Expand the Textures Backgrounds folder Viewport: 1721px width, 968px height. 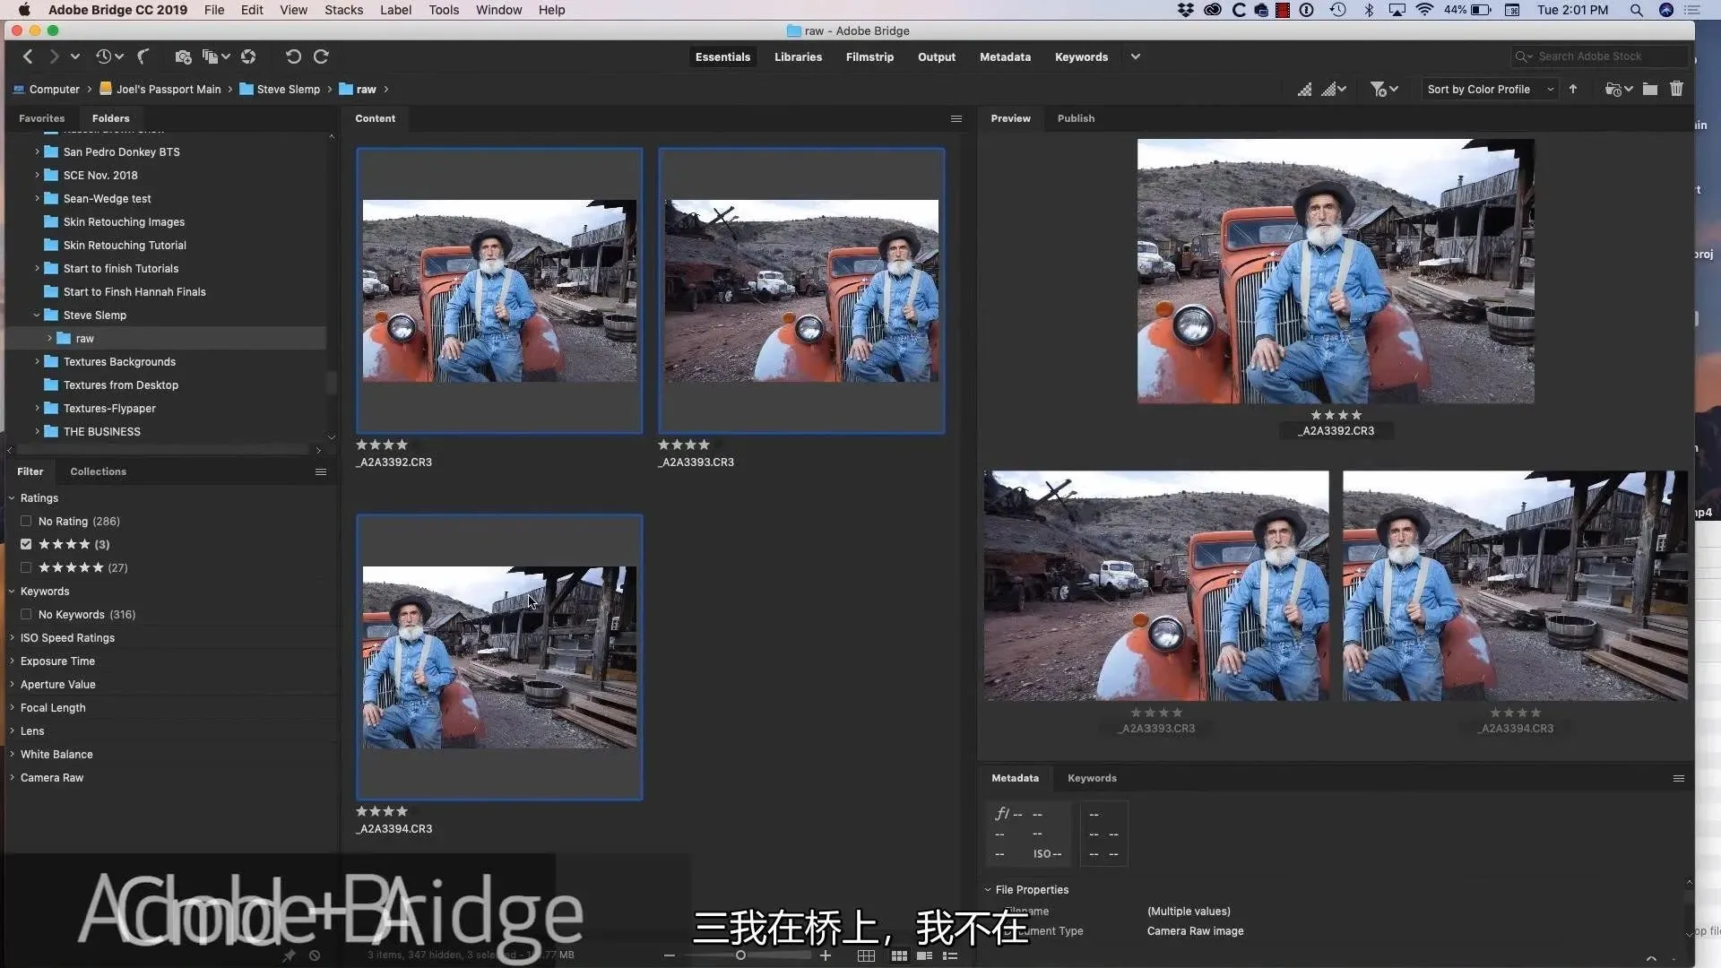click(37, 361)
